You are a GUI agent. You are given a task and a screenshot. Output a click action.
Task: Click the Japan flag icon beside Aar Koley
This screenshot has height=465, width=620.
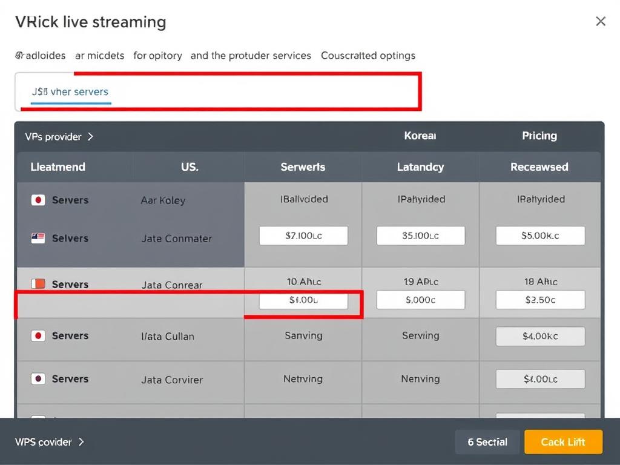(x=38, y=200)
